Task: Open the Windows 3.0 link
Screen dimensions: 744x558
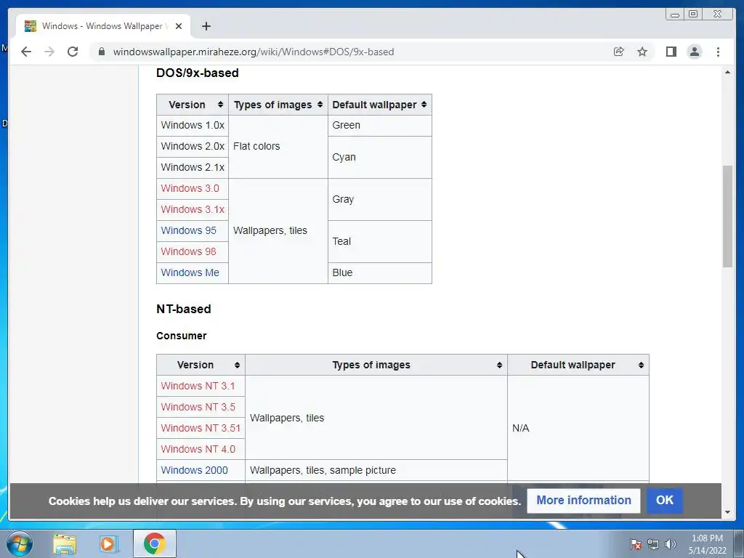Action: click(x=190, y=188)
